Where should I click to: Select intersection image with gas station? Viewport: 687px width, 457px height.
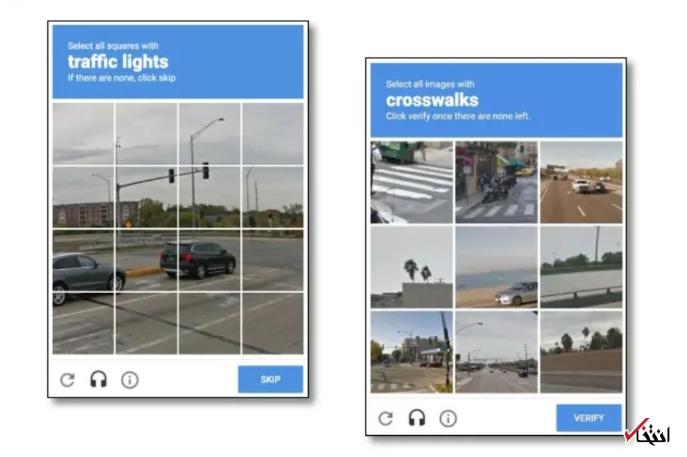click(412, 352)
